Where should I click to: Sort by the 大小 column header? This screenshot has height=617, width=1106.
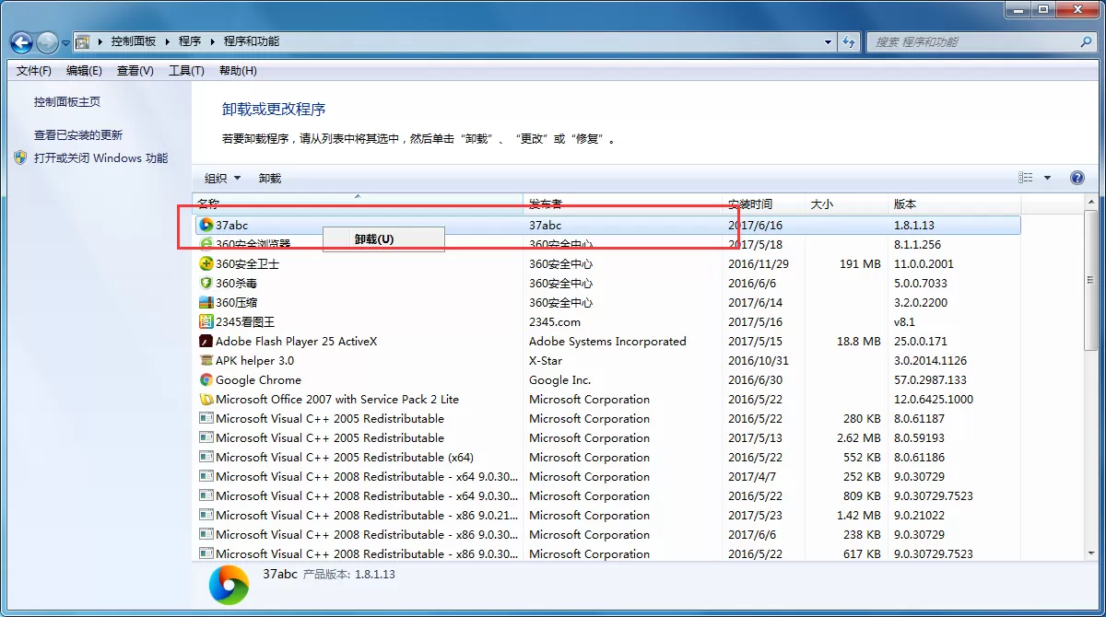846,204
